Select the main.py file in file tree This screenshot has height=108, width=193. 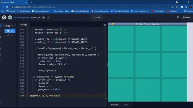pyautogui.click(x=10, y=31)
